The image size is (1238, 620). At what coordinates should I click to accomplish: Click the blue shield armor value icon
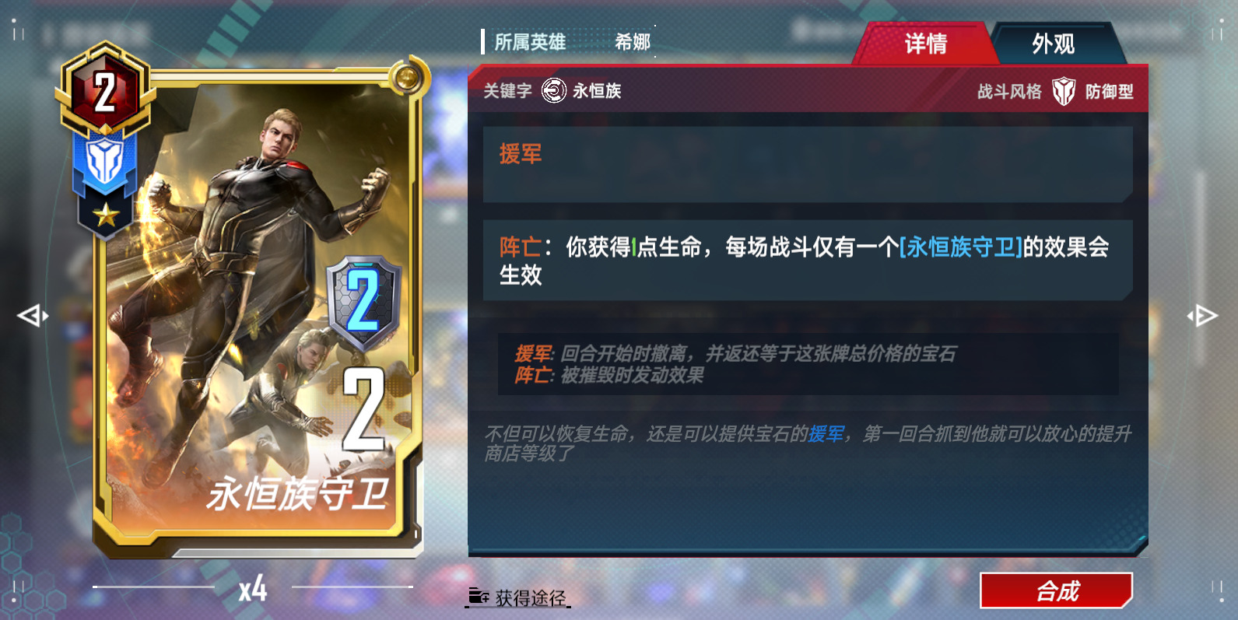click(363, 302)
